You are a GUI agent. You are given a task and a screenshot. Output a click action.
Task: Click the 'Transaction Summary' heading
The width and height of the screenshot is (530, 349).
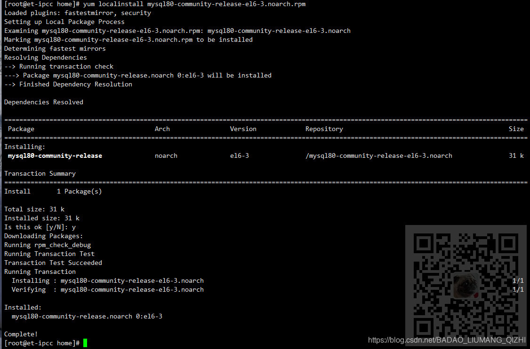pos(40,173)
